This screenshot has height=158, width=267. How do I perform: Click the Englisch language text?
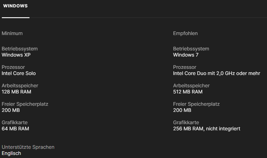coord(11,153)
